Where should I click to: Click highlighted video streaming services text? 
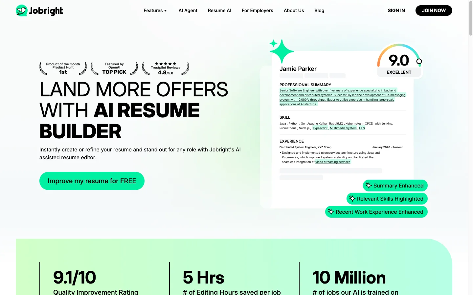point(333,162)
